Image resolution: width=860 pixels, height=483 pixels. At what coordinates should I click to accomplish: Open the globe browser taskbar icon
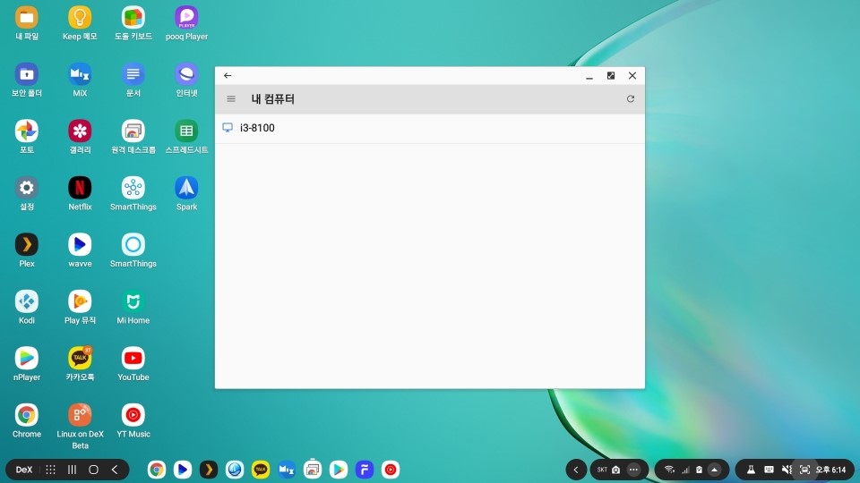click(235, 470)
